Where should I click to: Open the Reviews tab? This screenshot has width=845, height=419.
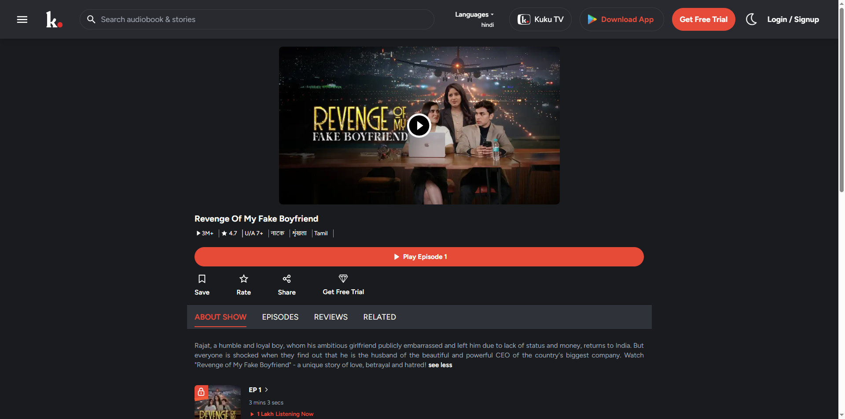(331, 317)
